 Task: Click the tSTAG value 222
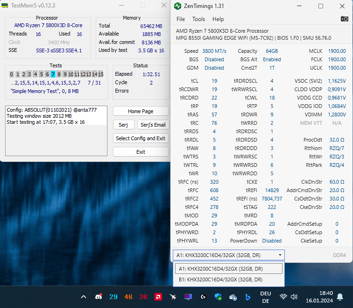tap(272, 207)
